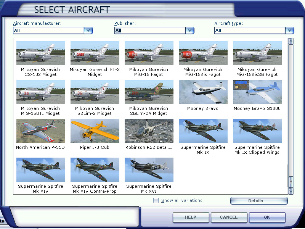This screenshot has width=305, height=229.
Task: Select the Supermarine Spitfire Mk XIV image
Action: [41, 169]
